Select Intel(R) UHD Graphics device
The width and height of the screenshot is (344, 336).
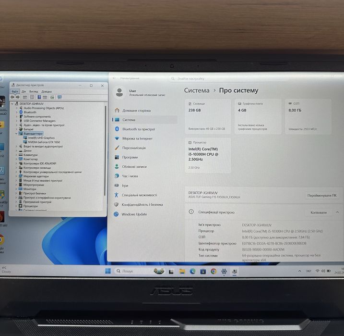[41, 138]
